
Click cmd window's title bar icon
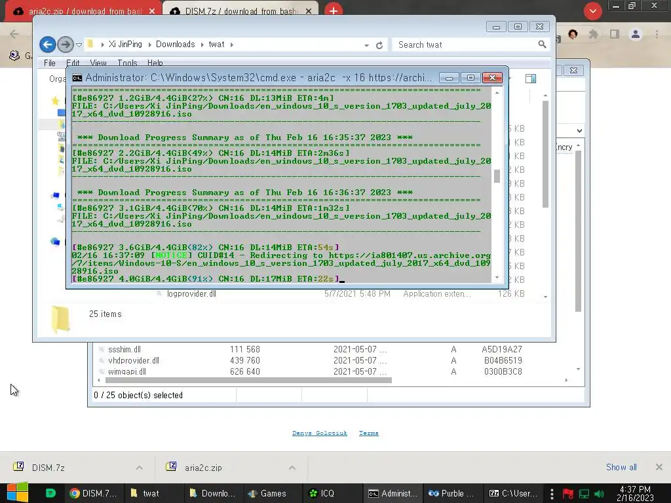(77, 78)
